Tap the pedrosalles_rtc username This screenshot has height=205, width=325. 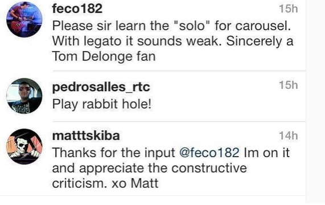click(x=101, y=87)
